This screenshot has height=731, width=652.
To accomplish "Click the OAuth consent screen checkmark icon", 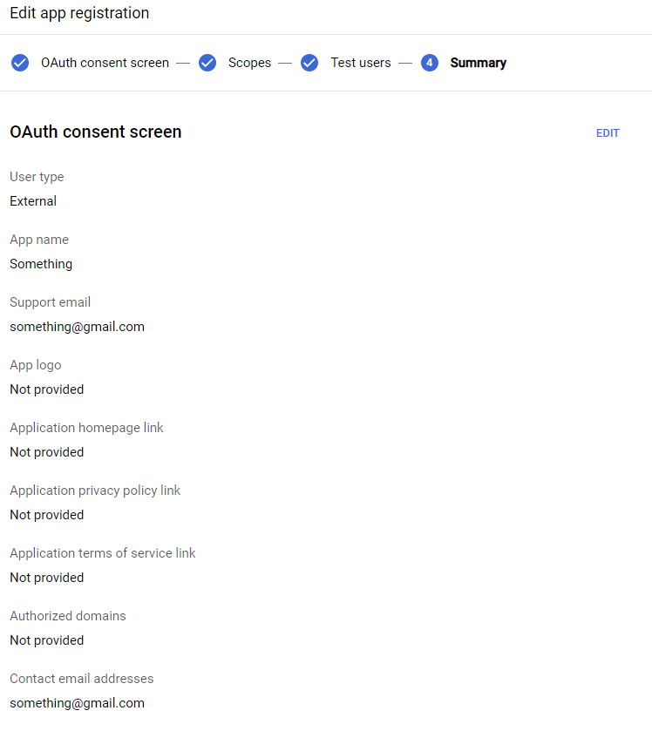I will click(20, 63).
